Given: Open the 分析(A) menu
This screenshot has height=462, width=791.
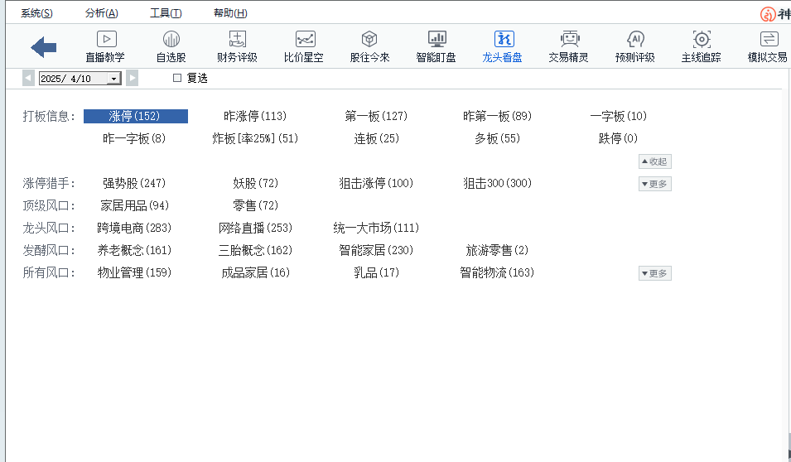Looking at the screenshot, I should [102, 13].
